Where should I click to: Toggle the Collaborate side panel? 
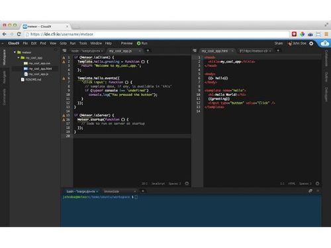(x=326, y=58)
